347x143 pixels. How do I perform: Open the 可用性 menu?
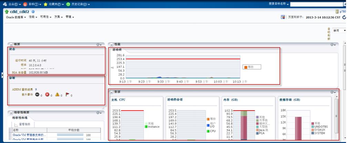[x=46, y=17]
